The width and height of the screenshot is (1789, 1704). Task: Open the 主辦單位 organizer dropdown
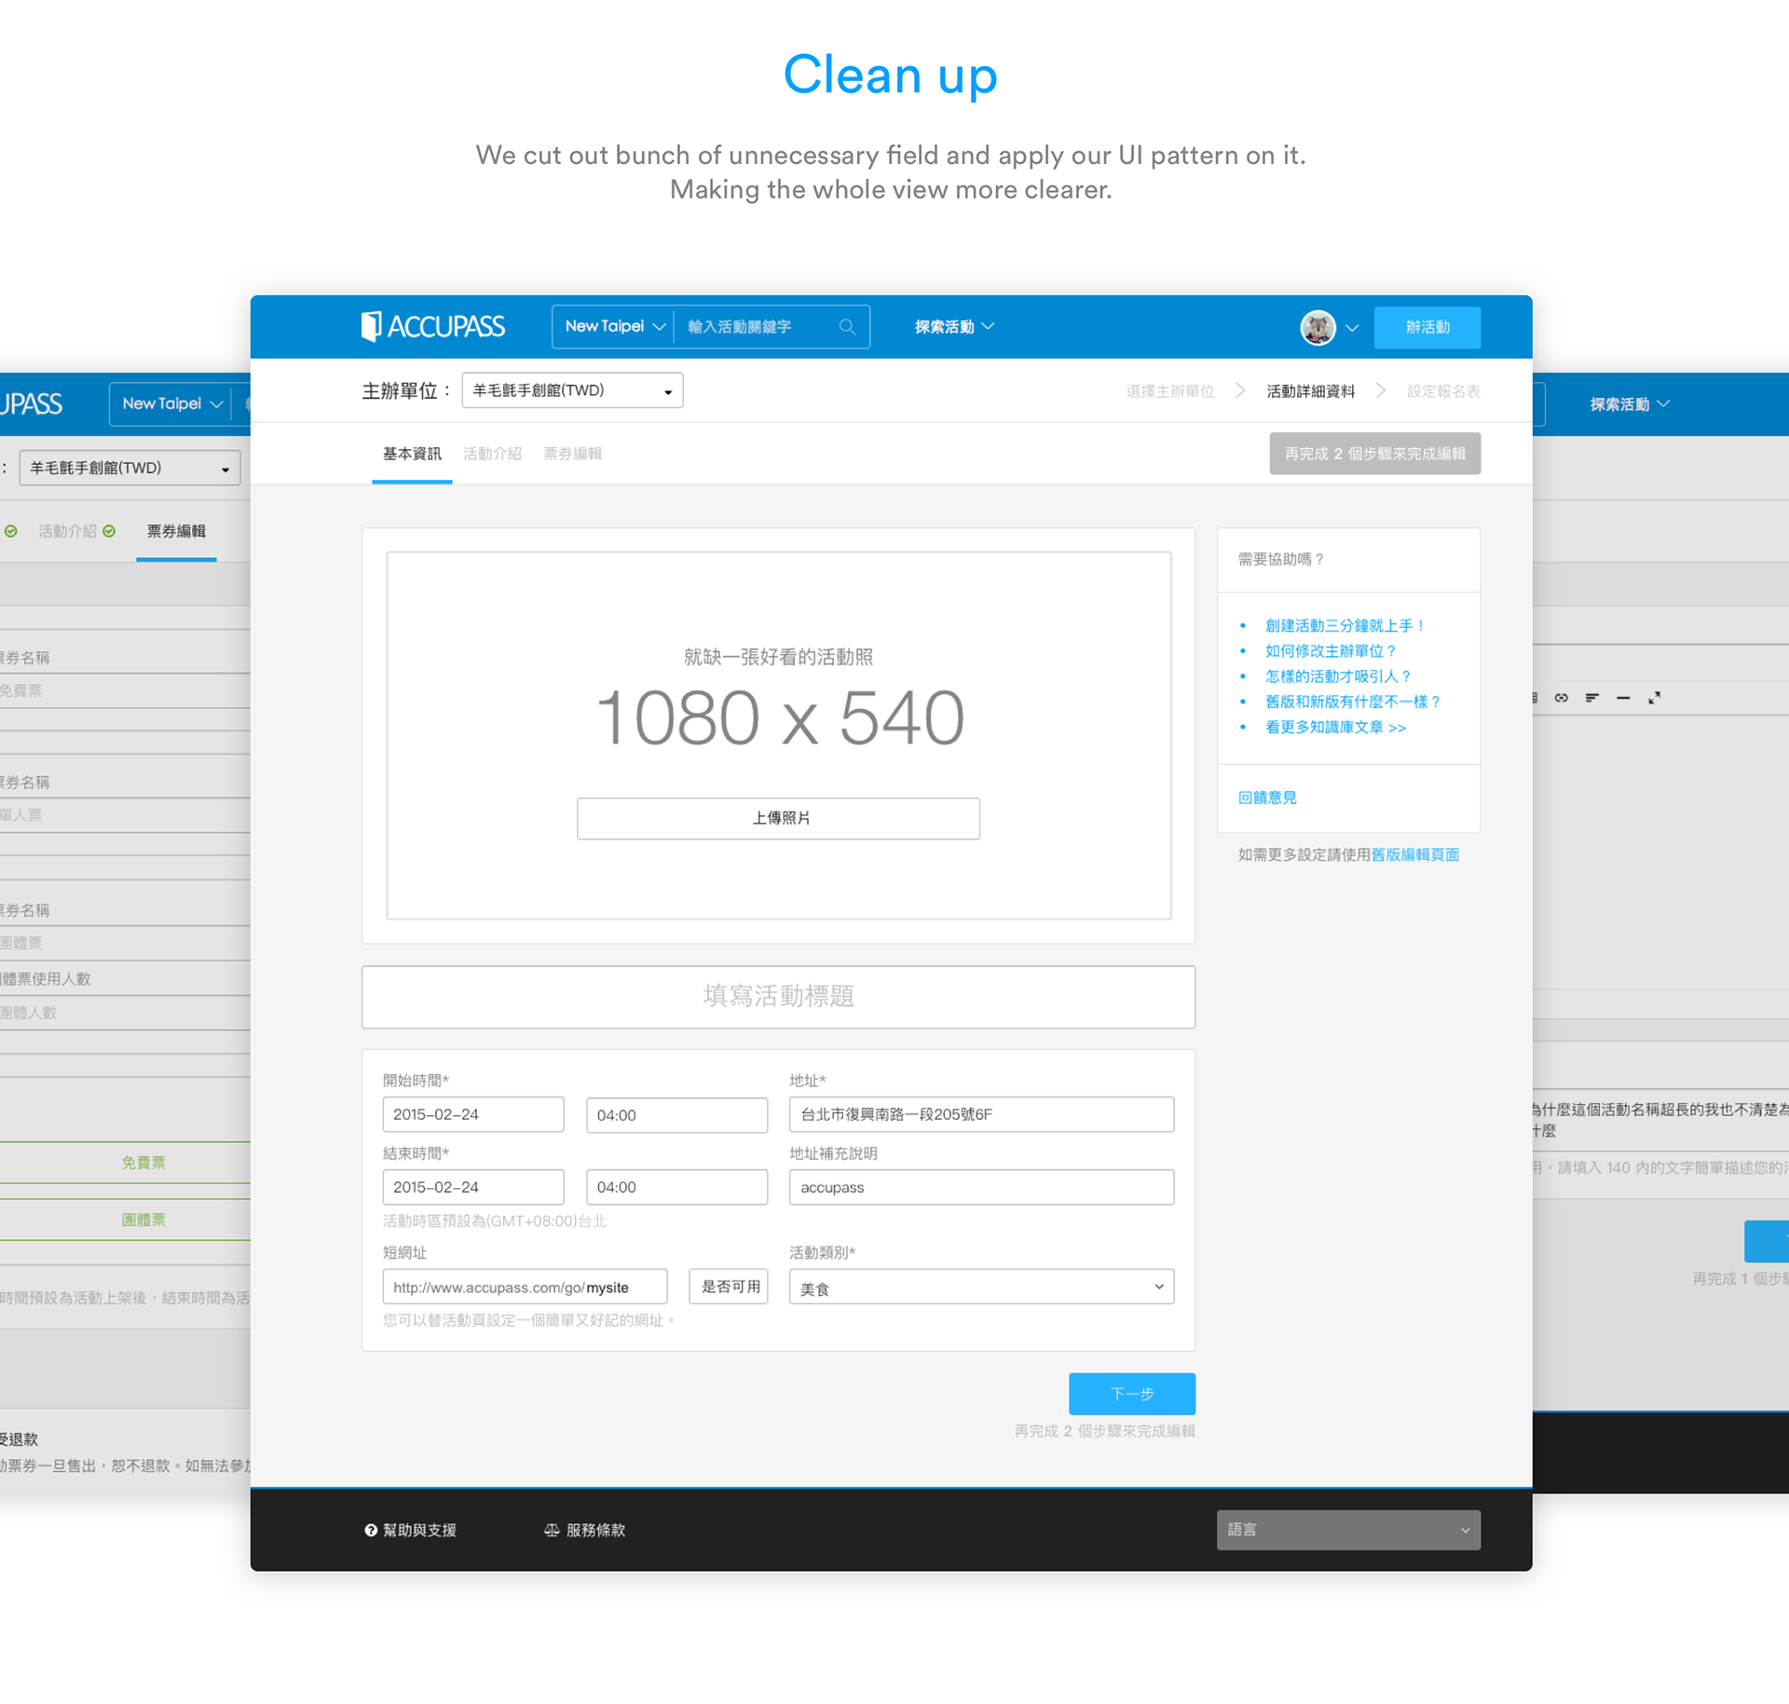[x=572, y=391]
